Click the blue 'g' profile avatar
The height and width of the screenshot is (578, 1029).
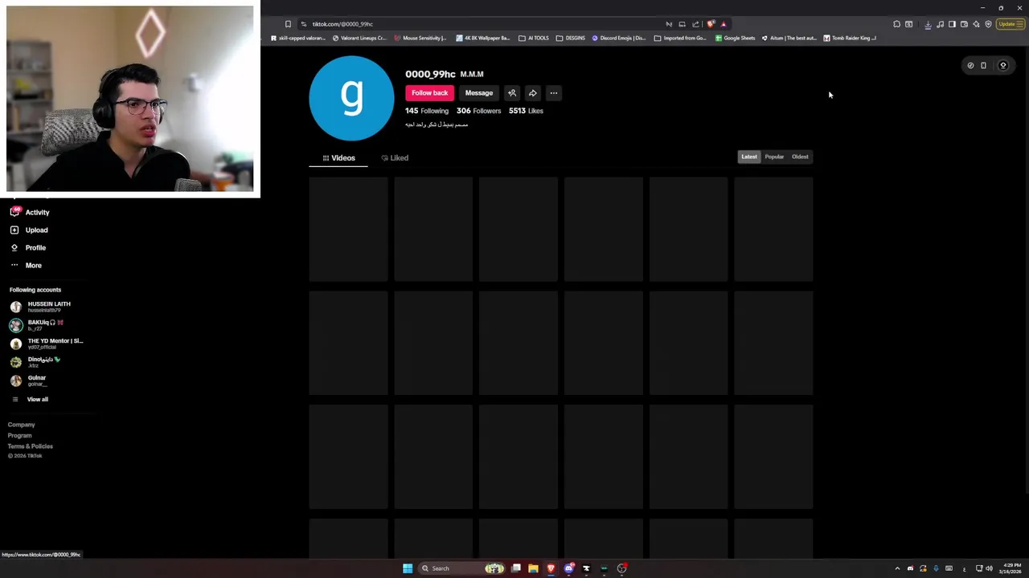click(351, 98)
